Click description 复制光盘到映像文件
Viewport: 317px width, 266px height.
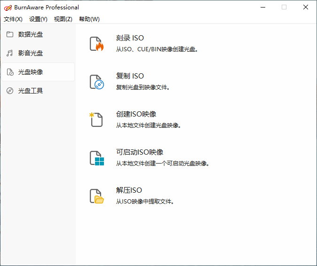pos(143,87)
